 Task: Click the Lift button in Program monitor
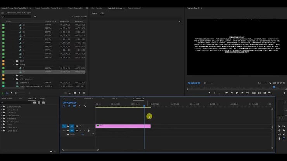point(254,93)
